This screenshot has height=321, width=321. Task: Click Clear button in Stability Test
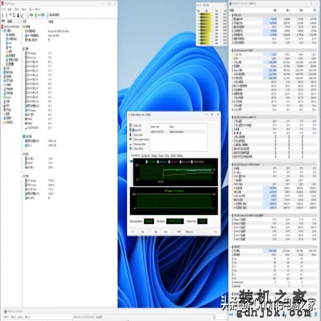coord(156,232)
